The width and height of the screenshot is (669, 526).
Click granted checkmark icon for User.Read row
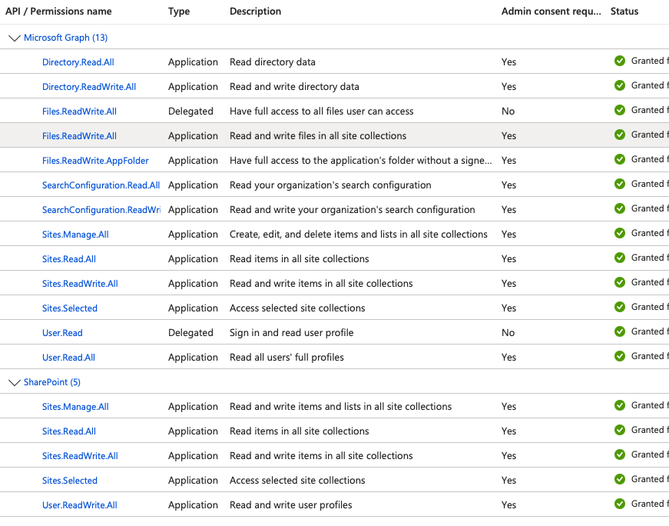[620, 332]
